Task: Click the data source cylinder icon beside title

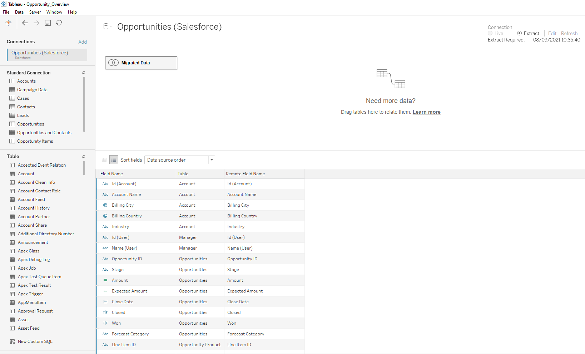Action: tap(106, 26)
